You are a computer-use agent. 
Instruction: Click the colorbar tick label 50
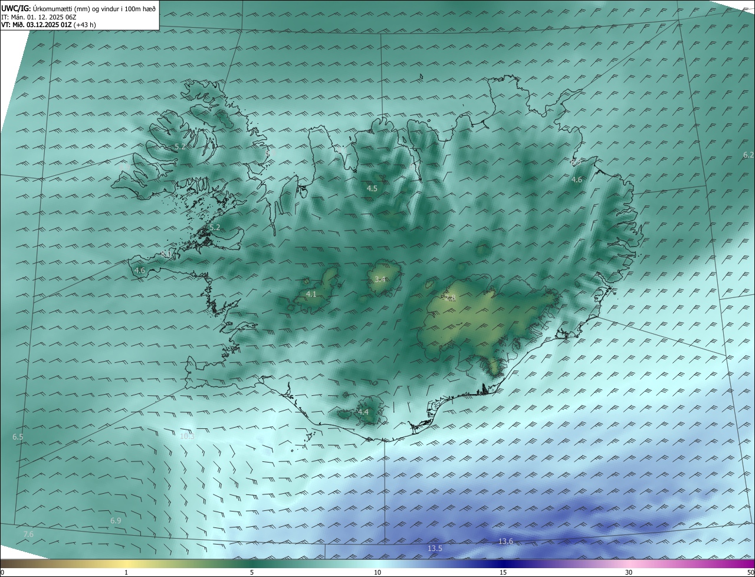click(x=750, y=572)
